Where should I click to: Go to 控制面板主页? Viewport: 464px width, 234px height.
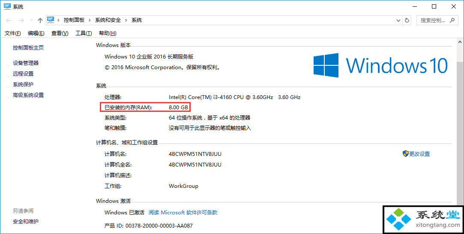point(28,47)
